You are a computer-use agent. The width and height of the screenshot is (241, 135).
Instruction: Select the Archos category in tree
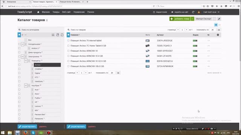click(x=47, y=65)
